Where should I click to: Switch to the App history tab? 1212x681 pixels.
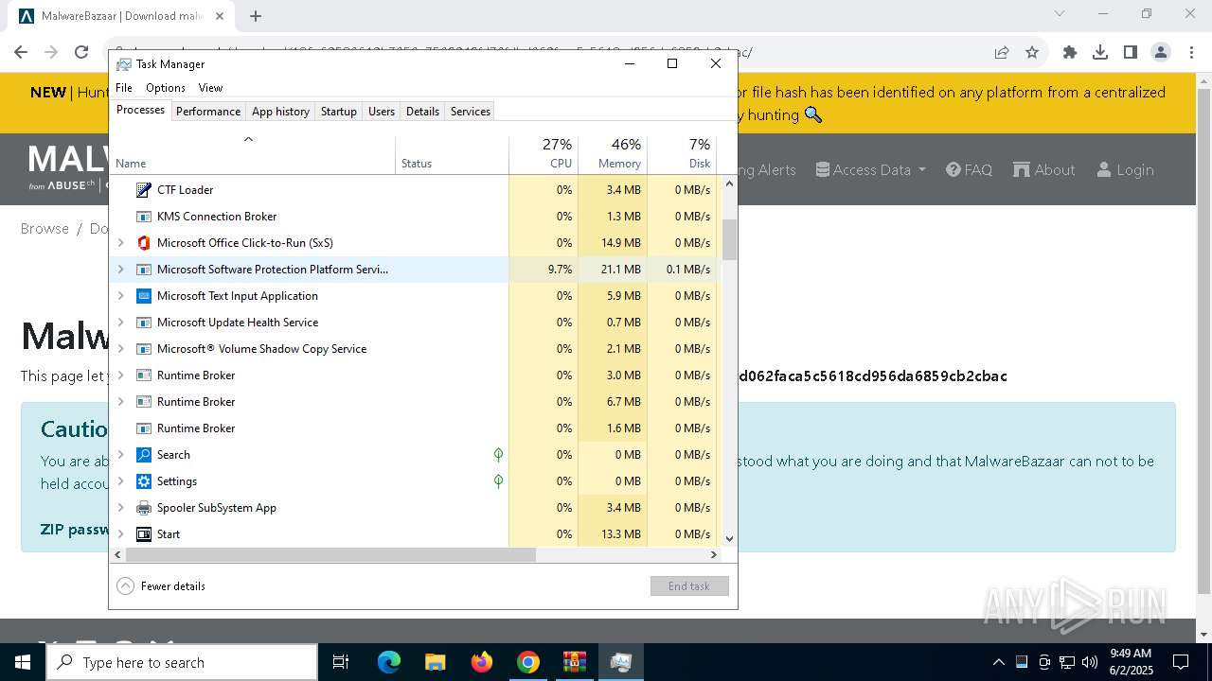[x=280, y=112]
